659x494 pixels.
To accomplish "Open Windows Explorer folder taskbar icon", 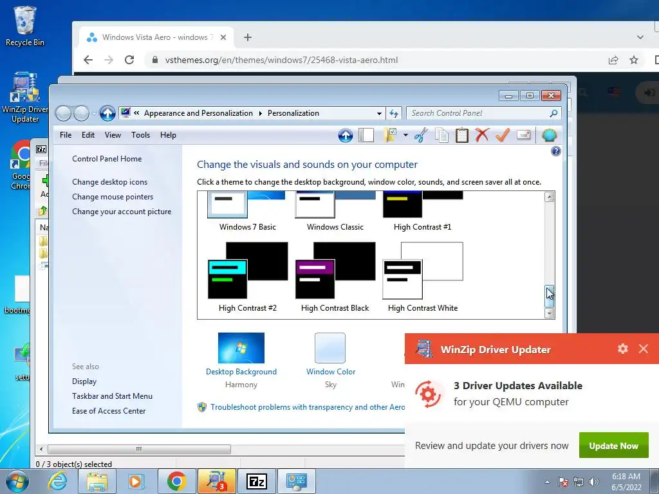I will point(97,481).
